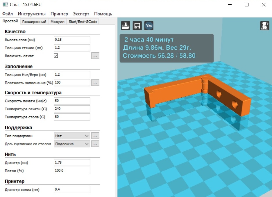The height and width of the screenshot is (197, 272).
Task: Switch to the Start/End-GCode tab
Action: 83,22
